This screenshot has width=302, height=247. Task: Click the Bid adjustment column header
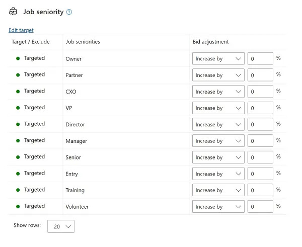(x=211, y=42)
